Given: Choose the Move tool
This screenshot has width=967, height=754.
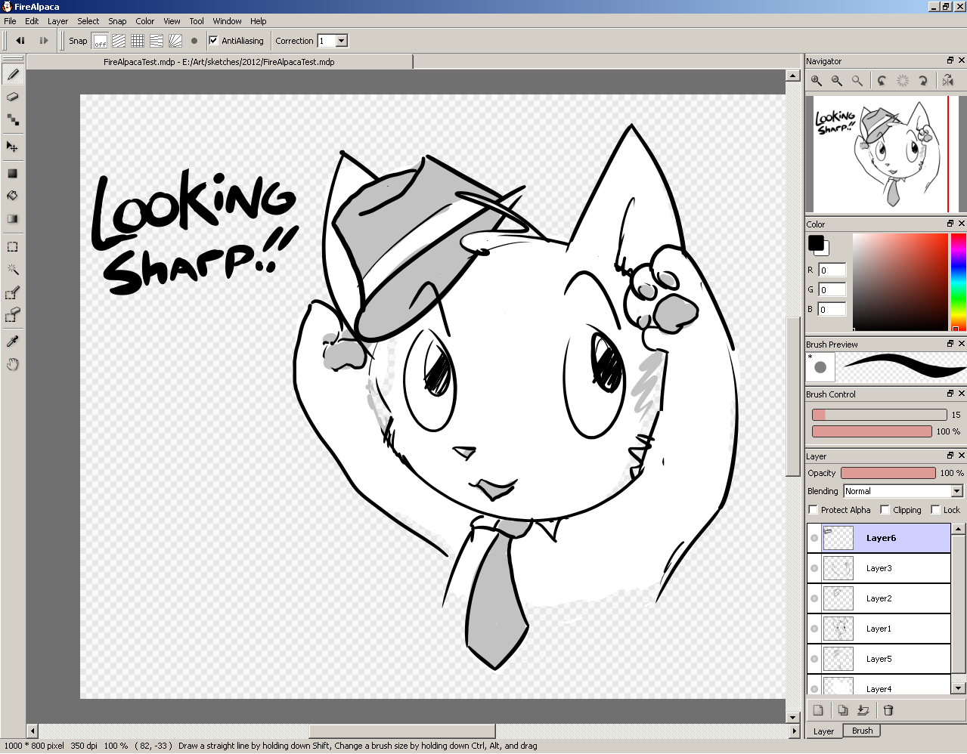Looking at the screenshot, I should (13, 147).
